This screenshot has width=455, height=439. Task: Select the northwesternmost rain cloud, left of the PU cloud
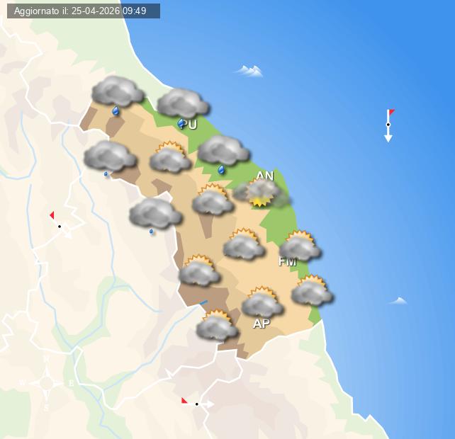click(x=118, y=95)
